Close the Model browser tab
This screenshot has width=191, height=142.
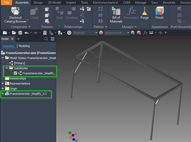coord(12,39)
